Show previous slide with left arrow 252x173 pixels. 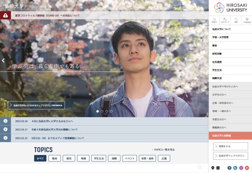(x=3, y=61)
